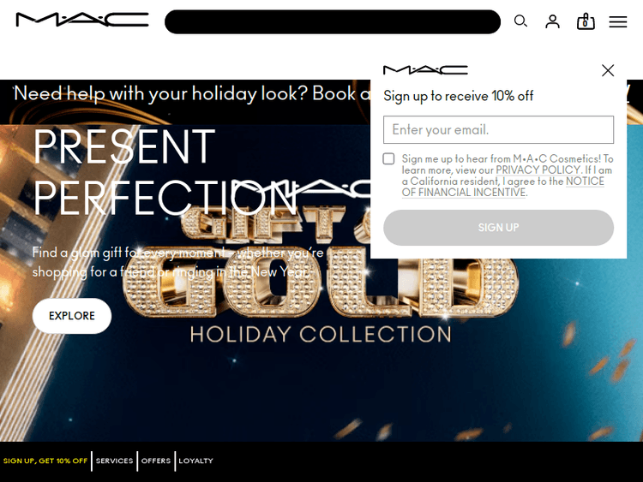Viewport: 643px width, 482px height.
Task: Open the shopping bag icon
Action: 586,21
